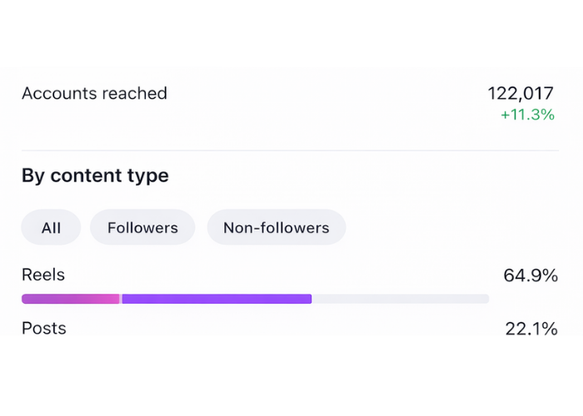This screenshot has height=416, width=583.
Task: Open the Reels content row label
Action: pos(43,275)
